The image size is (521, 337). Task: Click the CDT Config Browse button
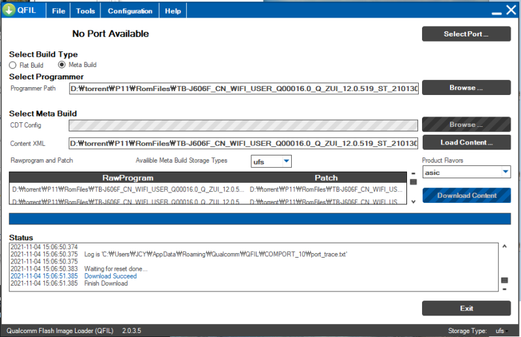(x=466, y=124)
